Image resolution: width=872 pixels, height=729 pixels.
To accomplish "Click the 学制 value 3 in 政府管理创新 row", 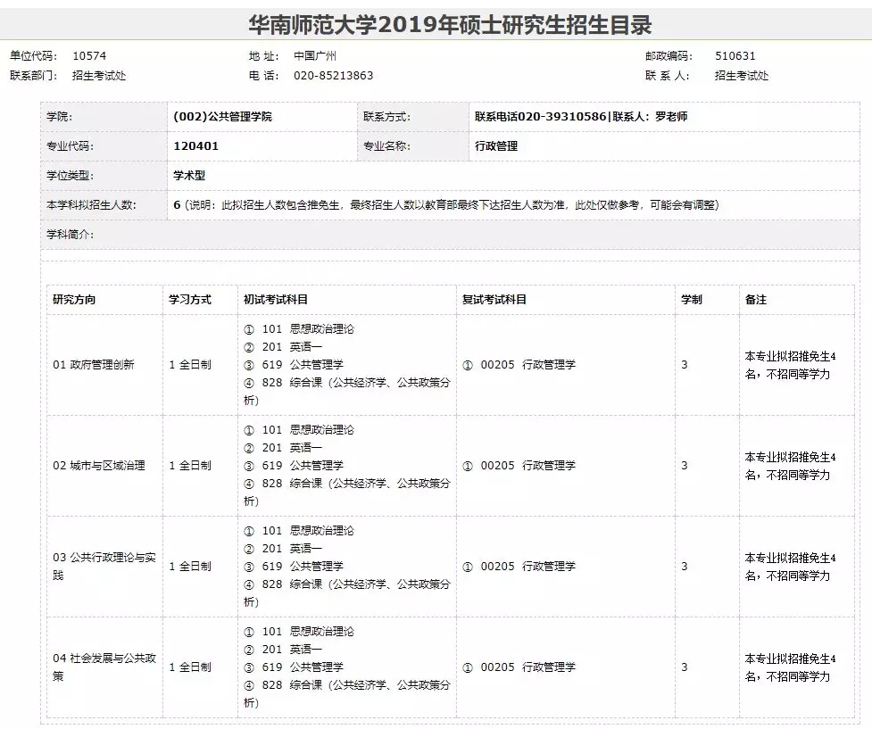I will 685,365.
